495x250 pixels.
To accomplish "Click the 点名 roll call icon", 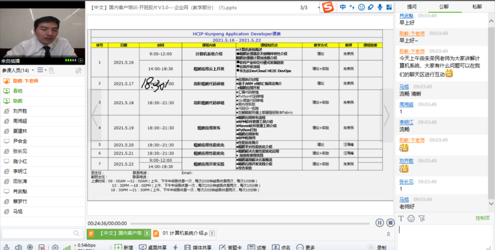I will click(x=276, y=247).
